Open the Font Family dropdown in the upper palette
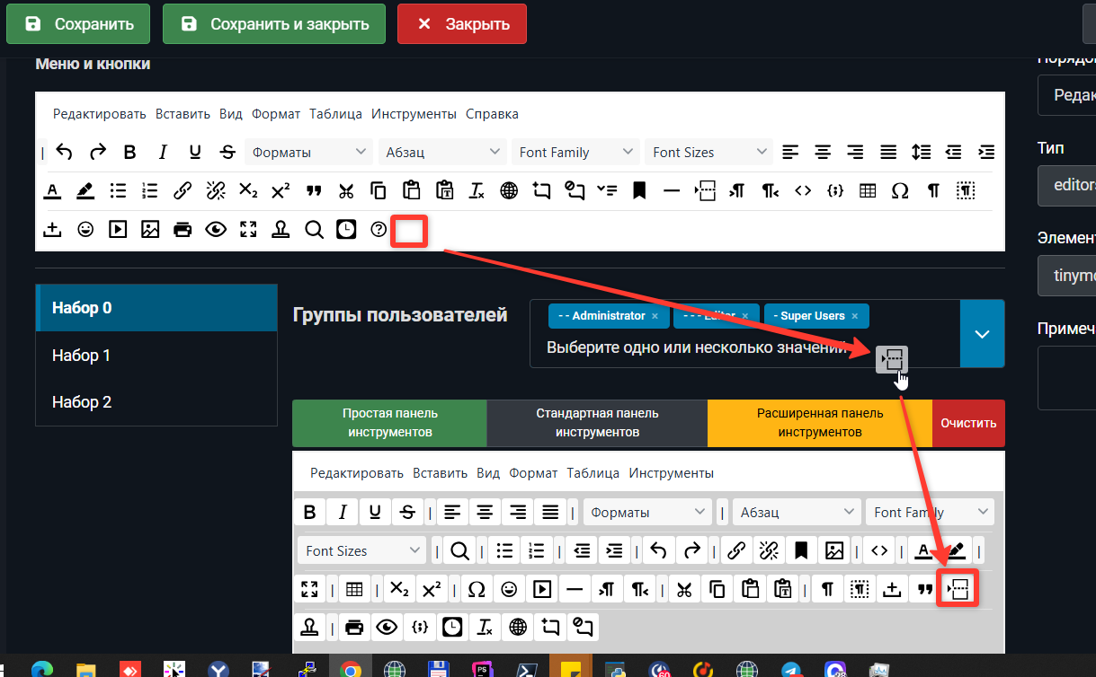The image size is (1096, 677). pyautogui.click(x=575, y=152)
